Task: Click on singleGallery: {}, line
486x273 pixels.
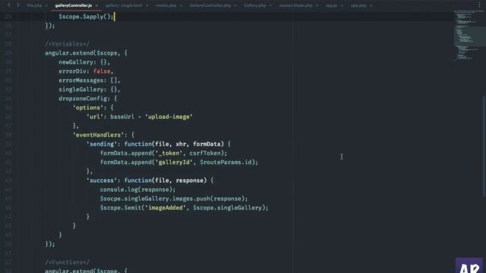Action: [x=90, y=89]
